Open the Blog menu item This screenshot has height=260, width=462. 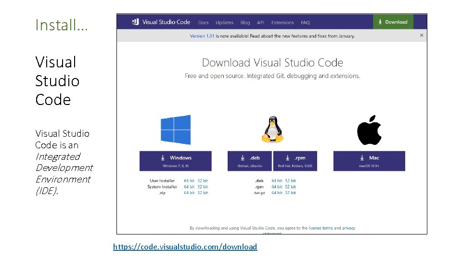click(x=245, y=23)
